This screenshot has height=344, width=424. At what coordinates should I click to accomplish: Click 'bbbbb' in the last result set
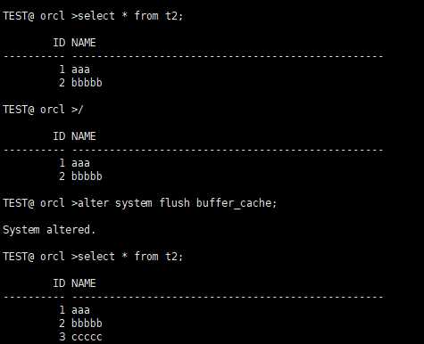click(x=87, y=324)
